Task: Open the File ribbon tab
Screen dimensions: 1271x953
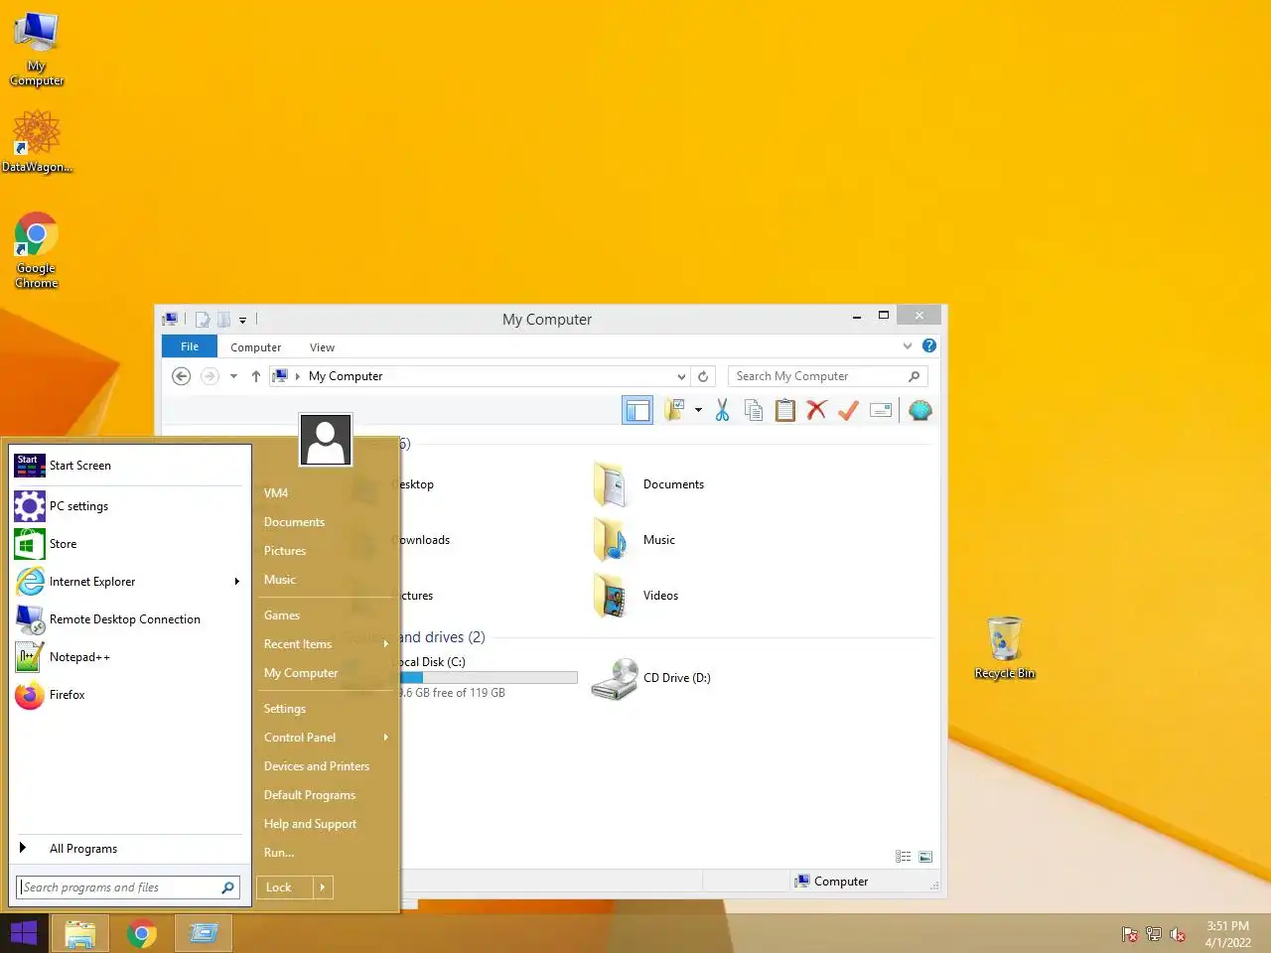Action: pyautogui.click(x=190, y=346)
